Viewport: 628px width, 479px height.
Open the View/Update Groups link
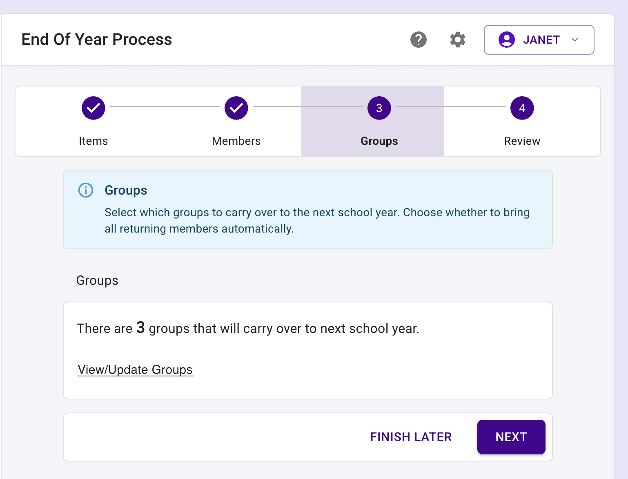(x=135, y=370)
